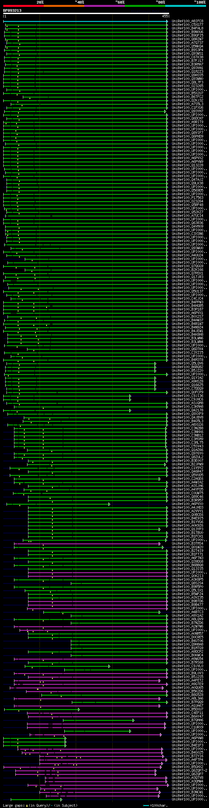Image resolution: width=209 pixels, height=808 pixels.
Task: Select the UniRef100_A0QU65 label
Action: coord(187,688)
